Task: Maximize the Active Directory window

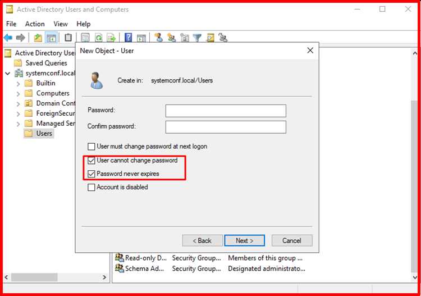Action: point(382,9)
